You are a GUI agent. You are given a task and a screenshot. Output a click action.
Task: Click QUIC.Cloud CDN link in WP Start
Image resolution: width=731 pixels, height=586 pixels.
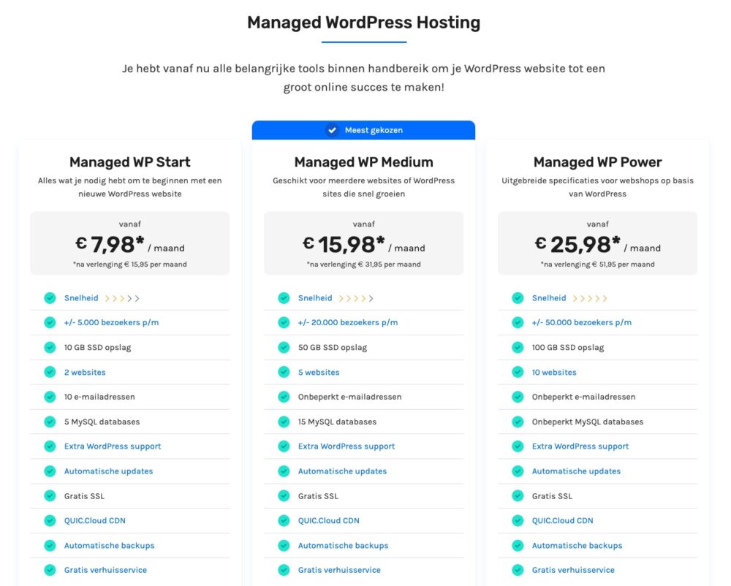[94, 521]
